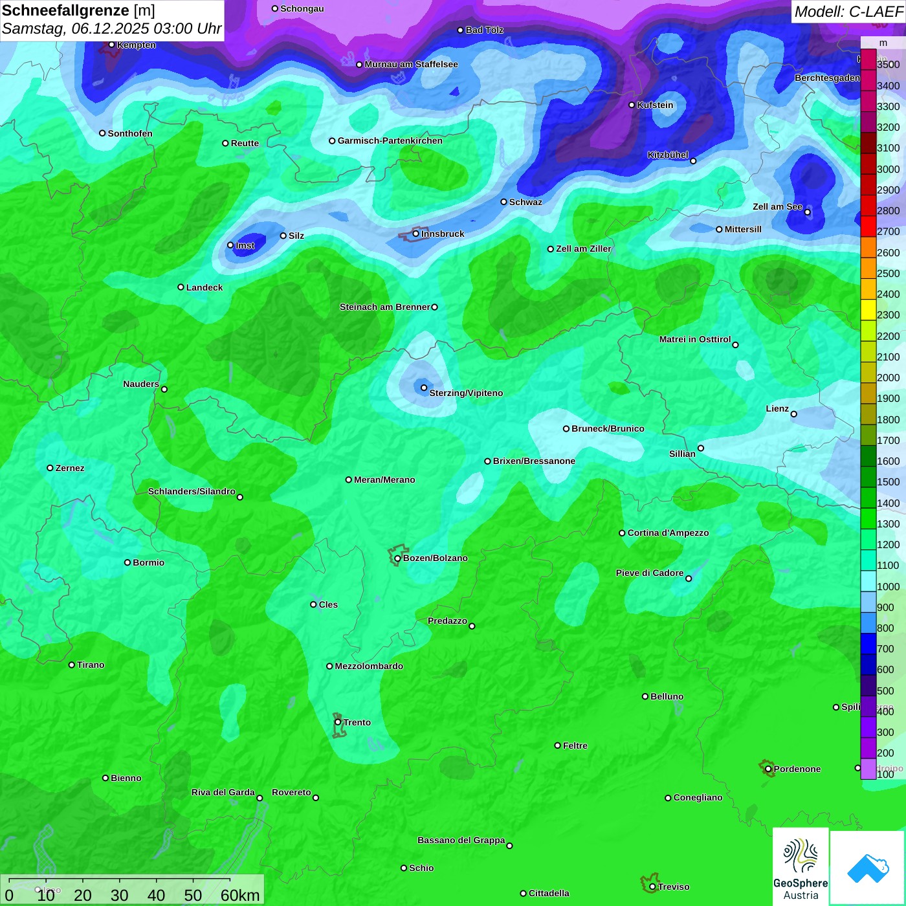Viewport: 906px width, 906px height.
Task: Click the date 'Samstag, 06.12.2025 03:00 Uhr'
Action: click(x=112, y=29)
